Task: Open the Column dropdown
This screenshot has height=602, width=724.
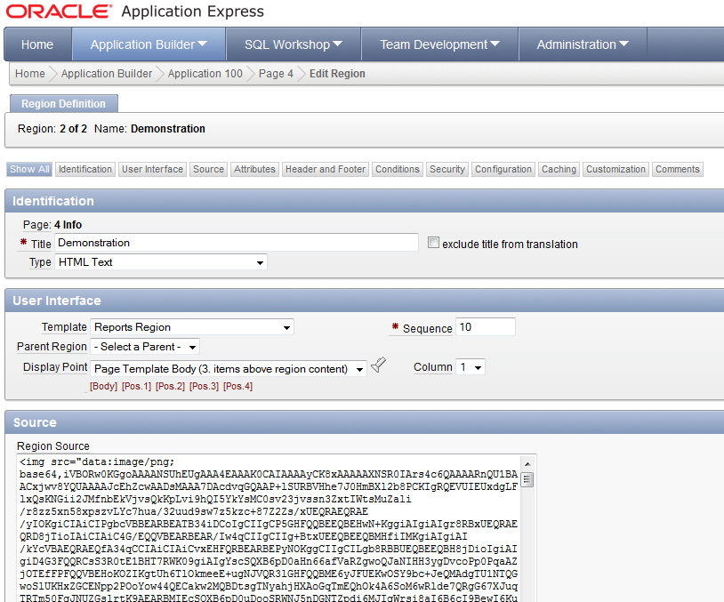Action: (x=470, y=367)
